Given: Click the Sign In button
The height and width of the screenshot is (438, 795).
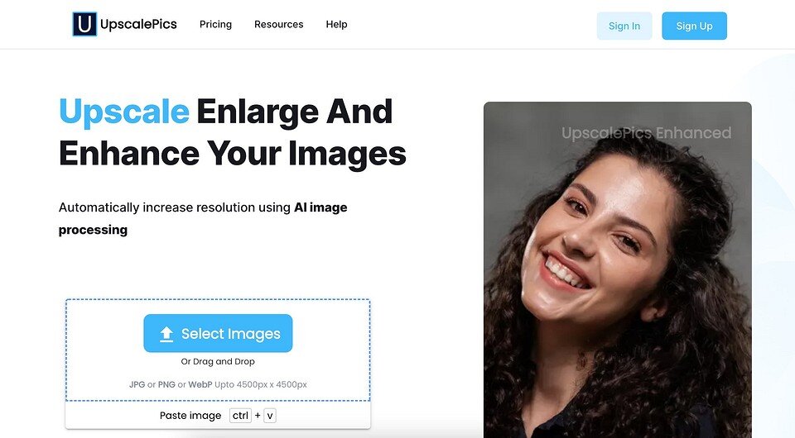Looking at the screenshot, I should [624, 26].
